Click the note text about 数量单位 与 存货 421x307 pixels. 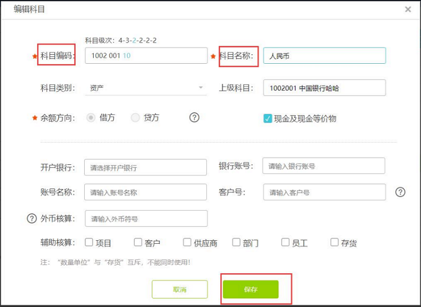coord(115,262)
